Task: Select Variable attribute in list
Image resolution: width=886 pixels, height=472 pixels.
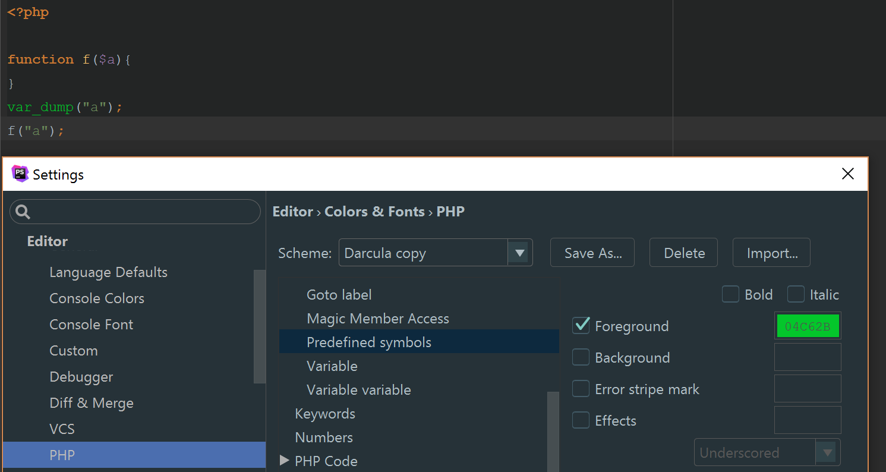Action: pyautogui.click(x=332, y=366)
